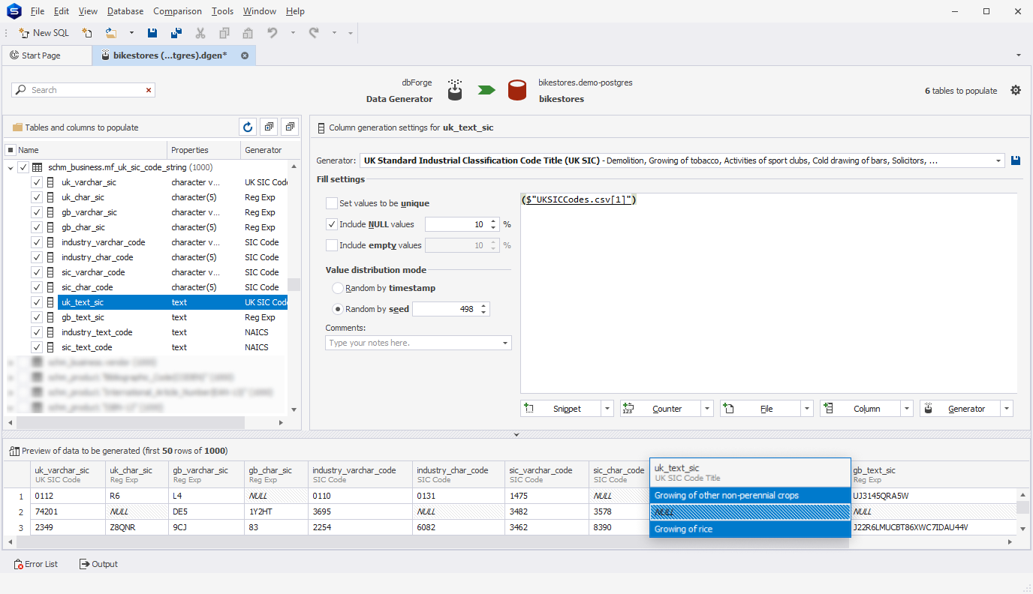
Task: Click the save generator settings icon
Action: click(x=1016, y=160)
